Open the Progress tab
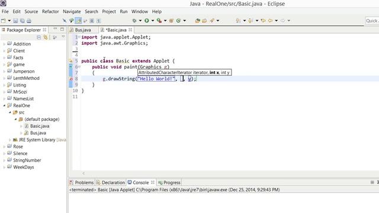This screenshot has width=379, height=213. coord(169,183)
